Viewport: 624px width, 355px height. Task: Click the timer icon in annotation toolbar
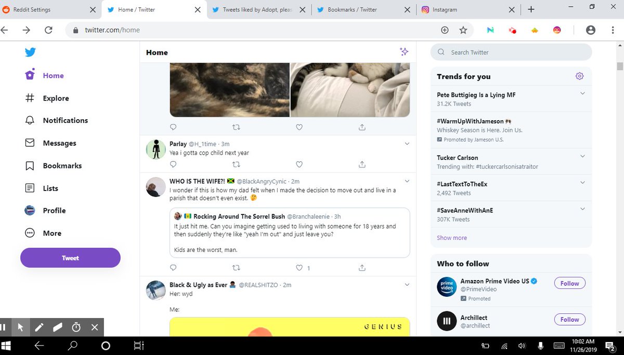[76, 327]
